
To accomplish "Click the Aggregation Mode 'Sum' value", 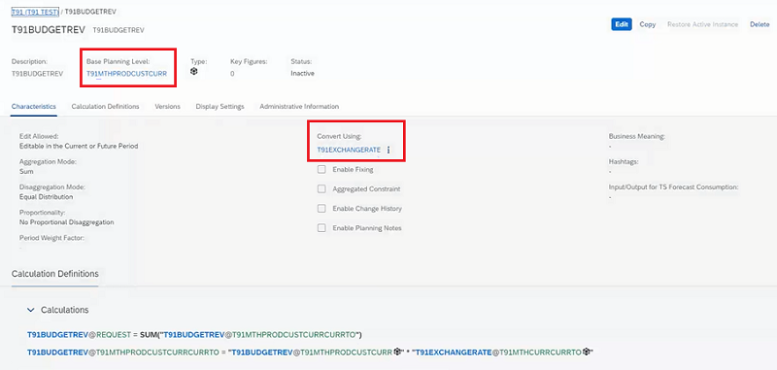I will pos(26,171).
